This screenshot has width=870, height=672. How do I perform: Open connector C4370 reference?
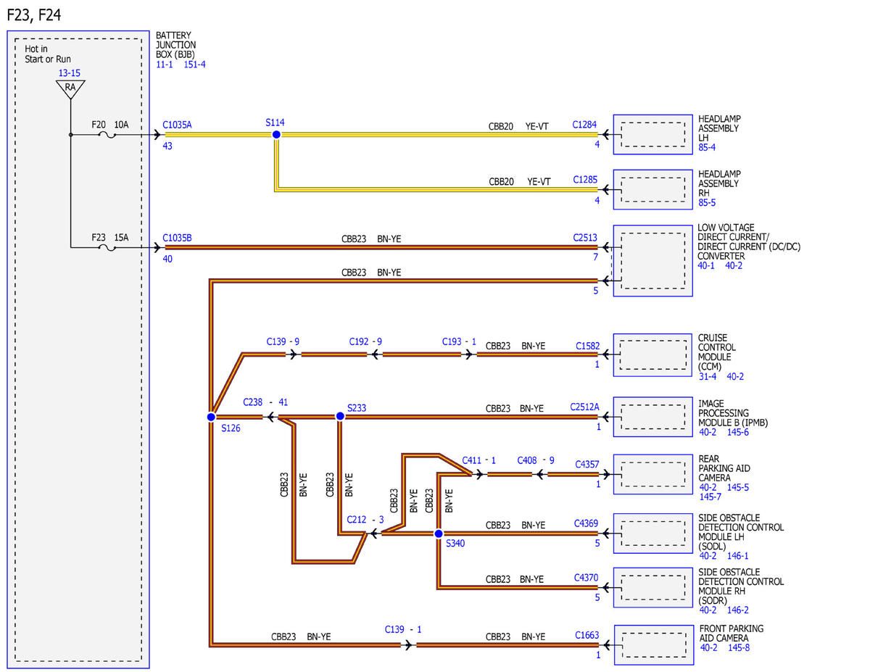point(587,578)
